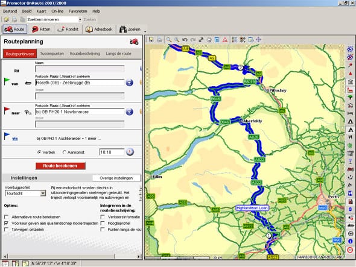
Task: Open the Help menu
Action: click(96, 11)
